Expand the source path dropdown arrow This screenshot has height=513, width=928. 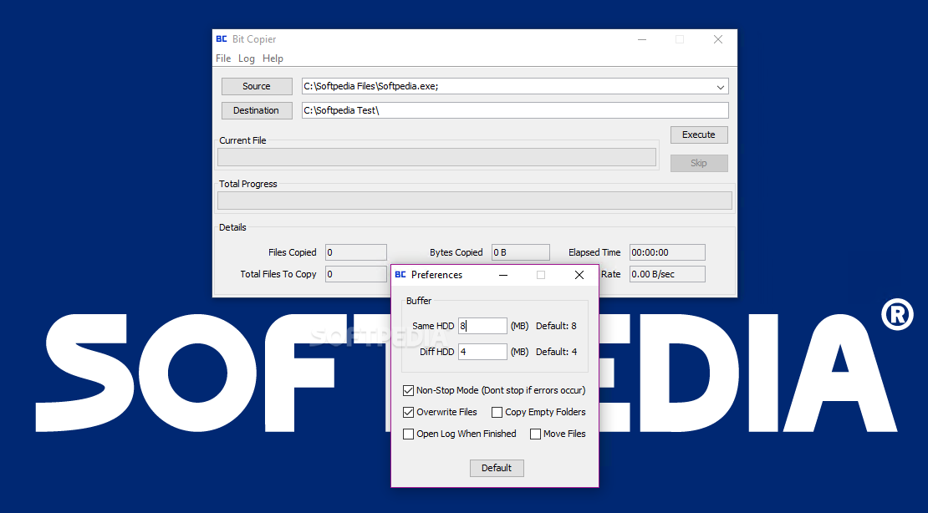click(x=721, y=87)
